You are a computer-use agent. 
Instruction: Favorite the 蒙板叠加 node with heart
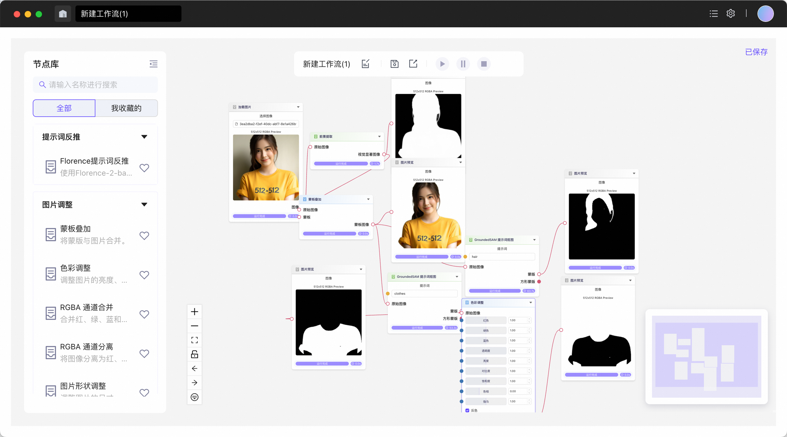point(144,235)
